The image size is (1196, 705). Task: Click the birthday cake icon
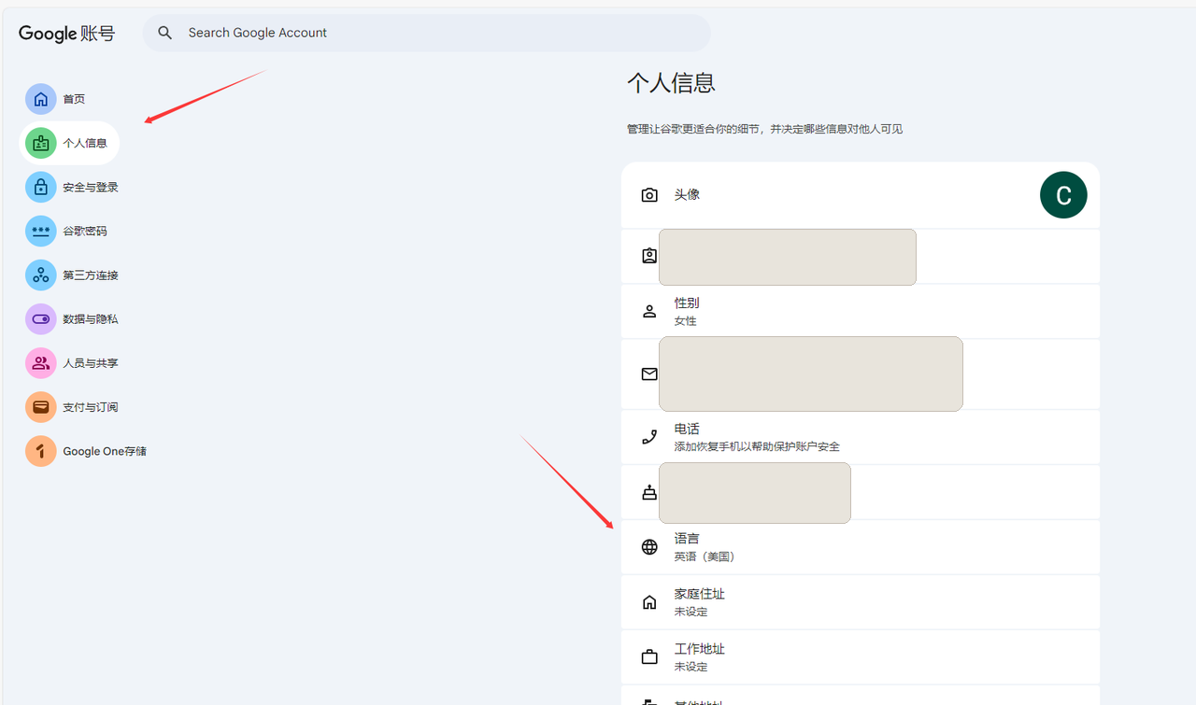pyautogui.click(x=649, y=492)
